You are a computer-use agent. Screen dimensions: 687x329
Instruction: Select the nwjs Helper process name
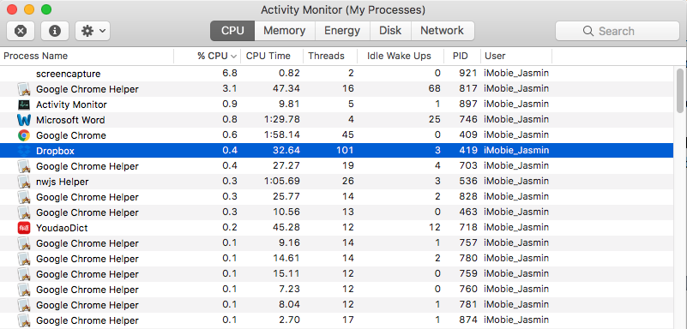point(63,182)
